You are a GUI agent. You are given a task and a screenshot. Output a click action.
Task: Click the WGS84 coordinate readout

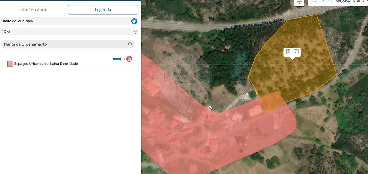(x=352, y=1)
